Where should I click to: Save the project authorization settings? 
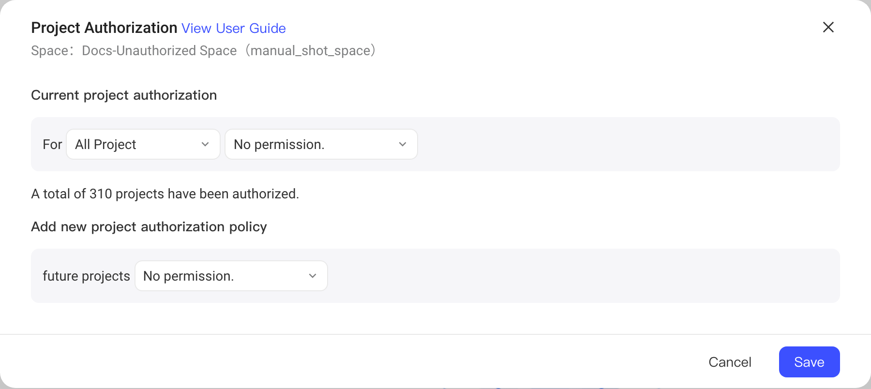[809, 362]
